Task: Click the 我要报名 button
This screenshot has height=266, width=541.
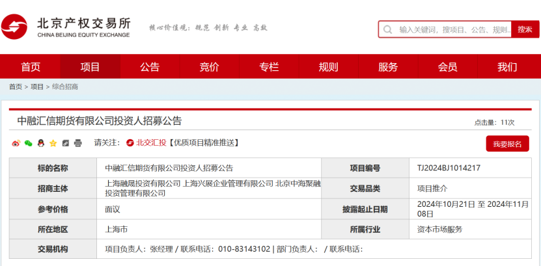Action: (x=507, y=144)
